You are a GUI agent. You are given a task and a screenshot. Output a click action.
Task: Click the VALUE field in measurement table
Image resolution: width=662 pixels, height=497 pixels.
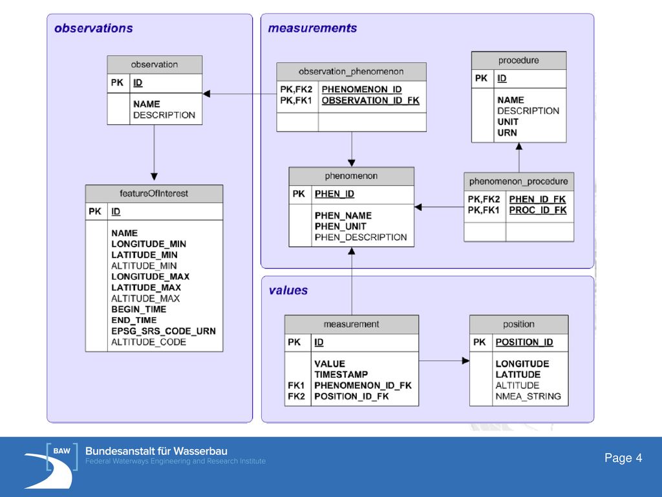330,364
